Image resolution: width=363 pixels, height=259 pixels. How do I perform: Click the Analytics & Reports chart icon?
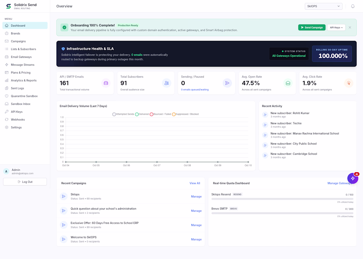[x=7, y=81]
